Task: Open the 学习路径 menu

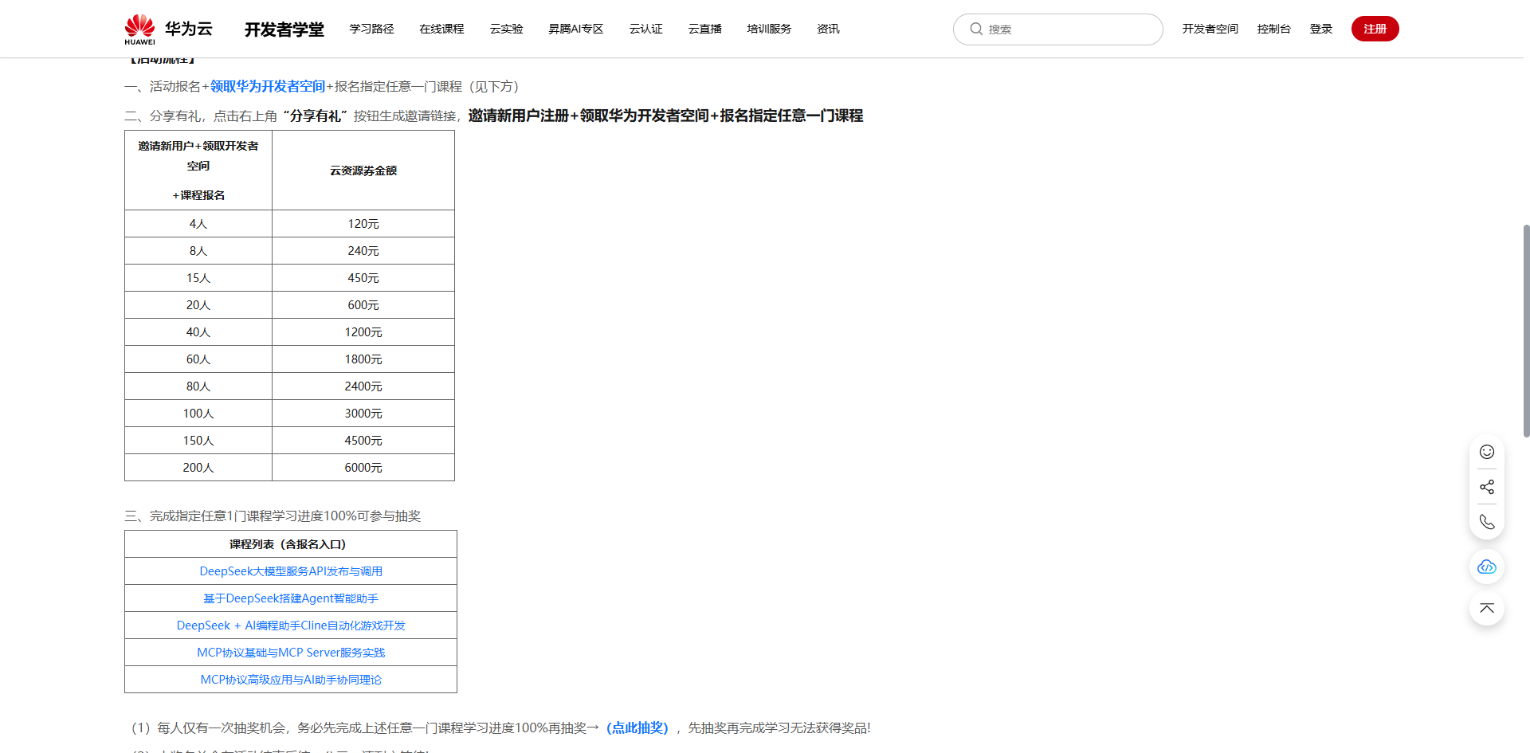Action: click(371, 29)
